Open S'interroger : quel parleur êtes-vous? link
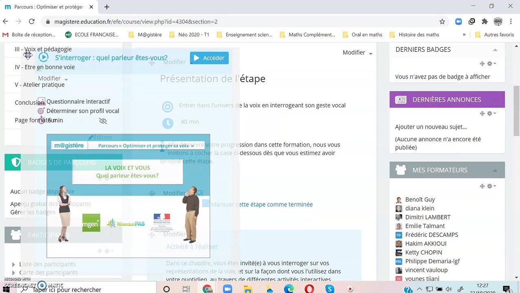Screen dimensions: 520x293 (x=111, y=58)
